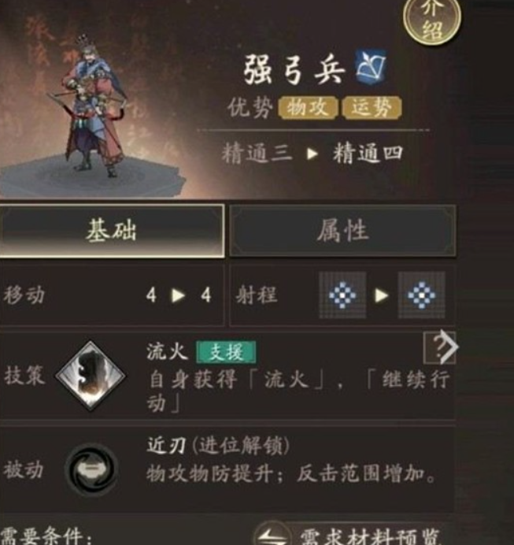
Task: Click the arrow between 移动 values
Action: point(178,295)
